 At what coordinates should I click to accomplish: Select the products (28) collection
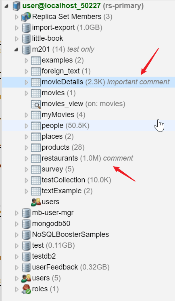(63, 147)
